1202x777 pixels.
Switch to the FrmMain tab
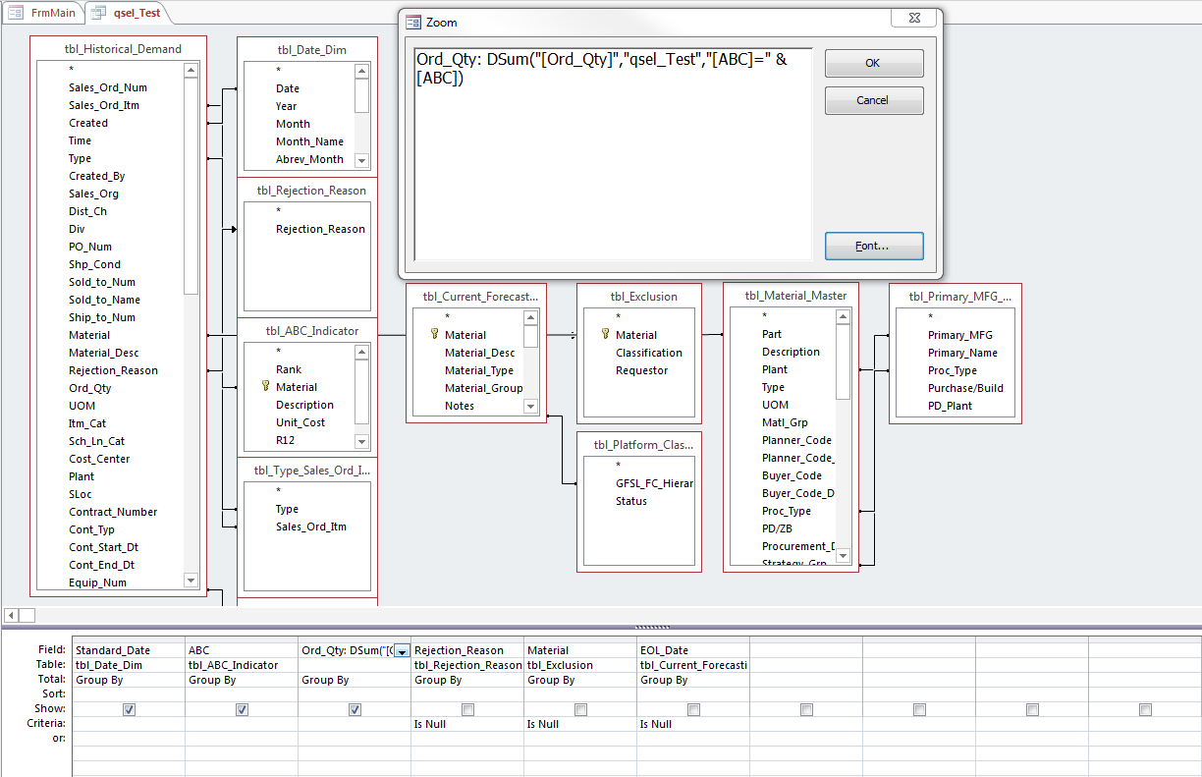pos(41,13)
